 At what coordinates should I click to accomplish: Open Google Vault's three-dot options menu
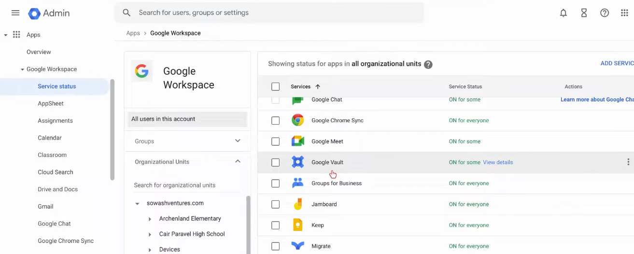tap(628, 162)
